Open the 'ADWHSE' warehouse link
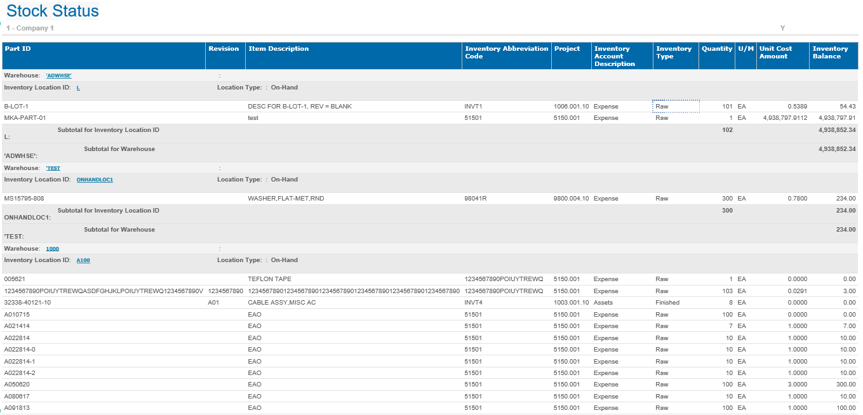The height and width of the screenshot is (415, 863). coord(58,76)
